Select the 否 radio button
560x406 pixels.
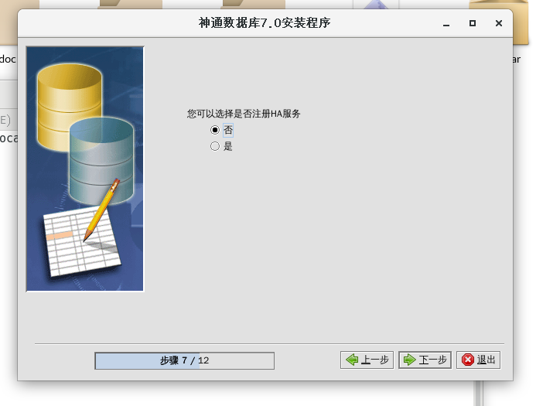(215, 130)
